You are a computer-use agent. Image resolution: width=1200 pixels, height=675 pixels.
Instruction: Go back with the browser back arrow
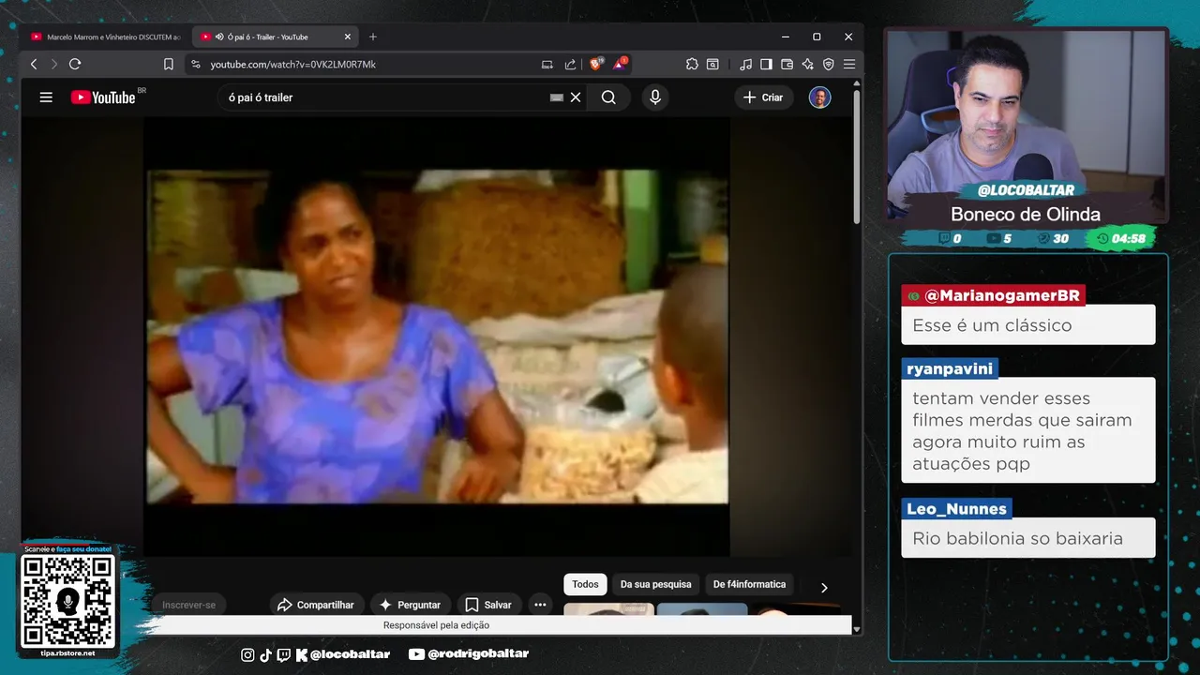click(x=34, y=64)
